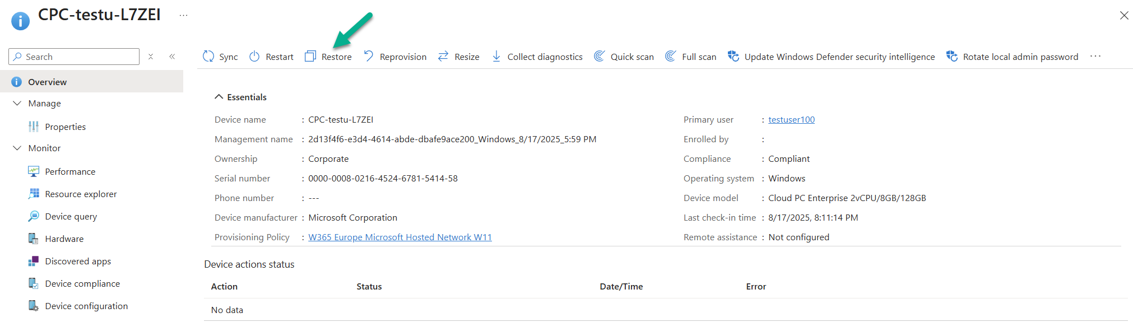Open the Properties menu item
The image size is (1133, 322).
[65, 127]
